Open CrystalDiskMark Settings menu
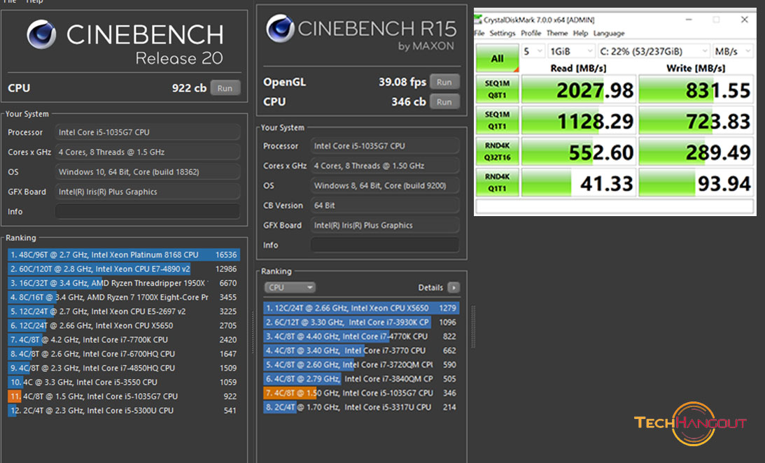This screenshot has width=765, height=463. (x=503, y=33)
